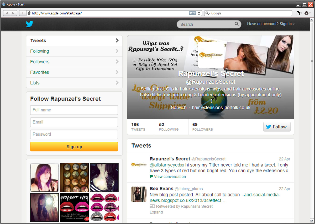Expand the Followers section chevron
Screen dimensions: 315x224
[x=117, y=62]
